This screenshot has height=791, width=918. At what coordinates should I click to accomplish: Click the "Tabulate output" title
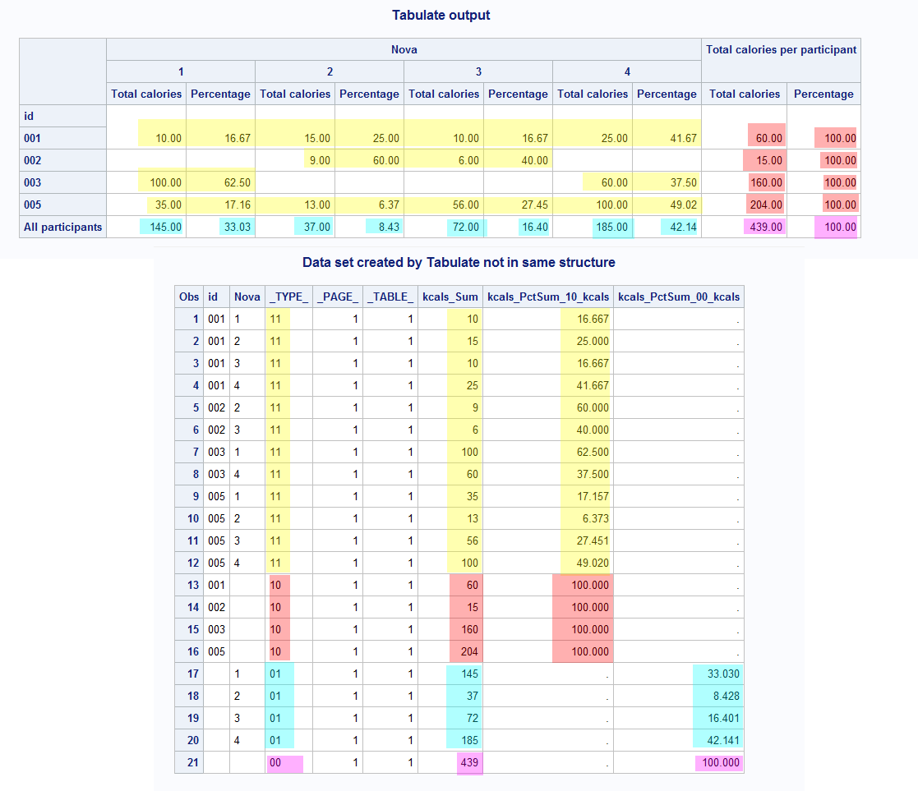pyautogui.click(x=441, y=15)
